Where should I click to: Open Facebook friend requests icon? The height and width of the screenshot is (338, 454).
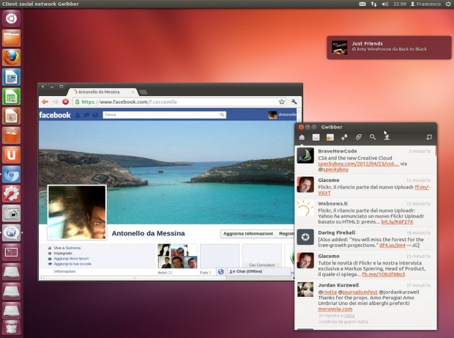coord(78,115)
